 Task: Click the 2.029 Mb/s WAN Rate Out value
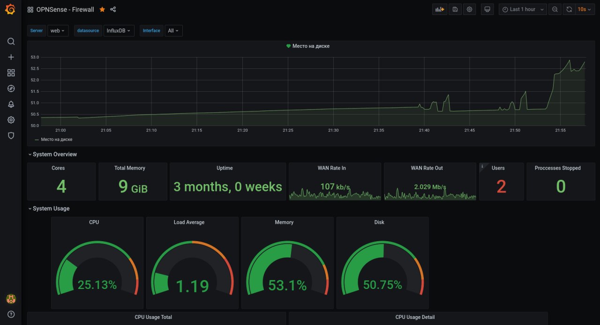pos(430,187)
